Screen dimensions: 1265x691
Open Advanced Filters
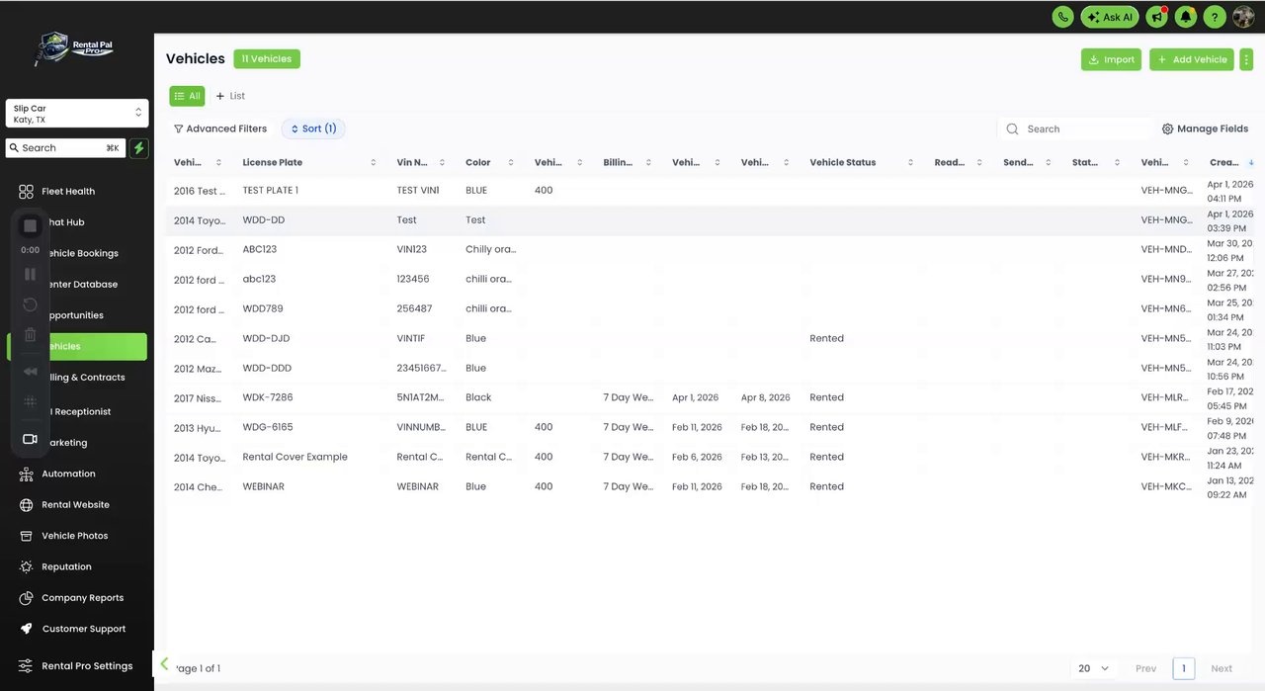(x=220, y=129)
